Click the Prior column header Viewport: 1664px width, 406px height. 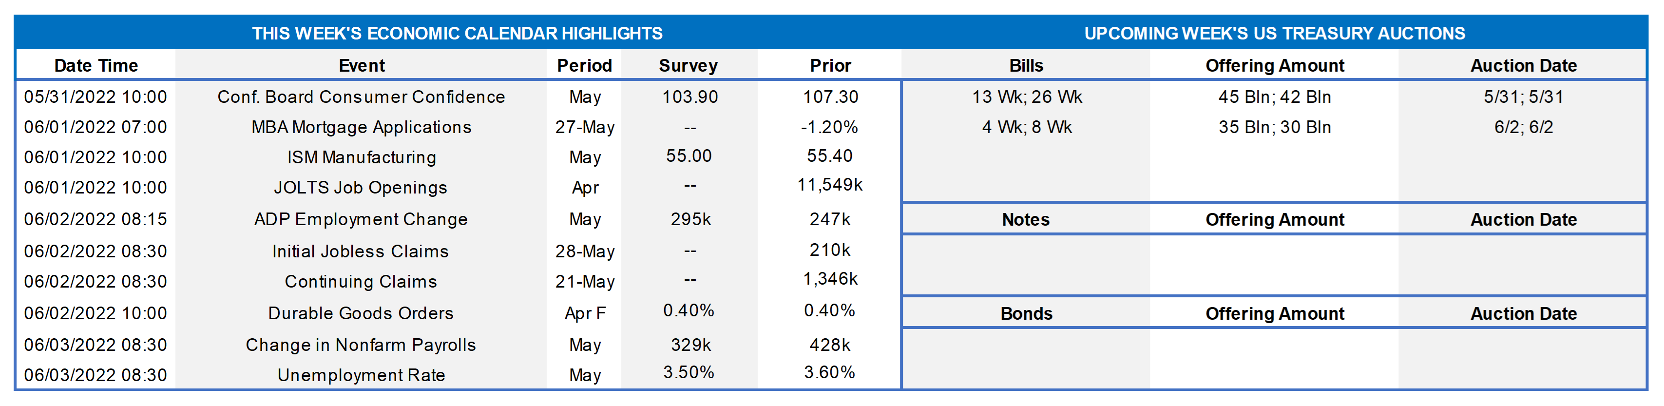(830, 65)
